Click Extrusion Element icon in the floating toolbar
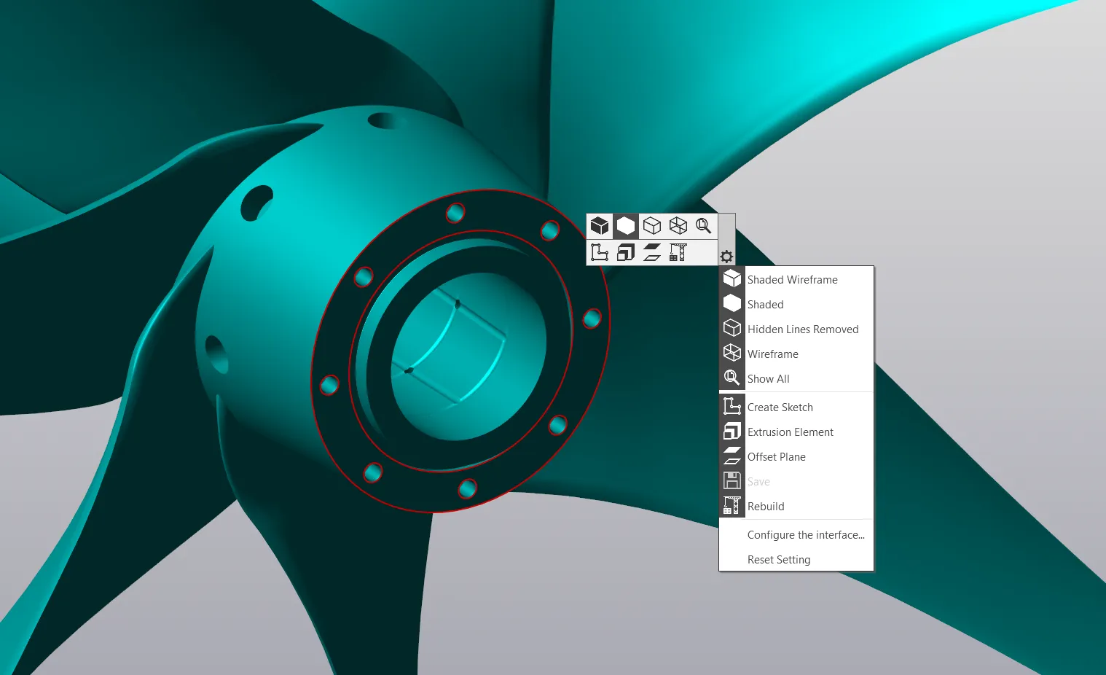The width and height of the screenshot is (1106, 675). [626, 252]
